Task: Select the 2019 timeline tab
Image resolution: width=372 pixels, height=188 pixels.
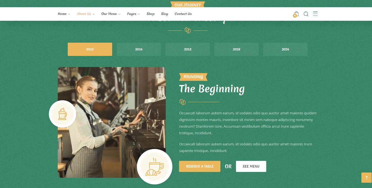Action: pyautogui.click(x=237, y=49)
